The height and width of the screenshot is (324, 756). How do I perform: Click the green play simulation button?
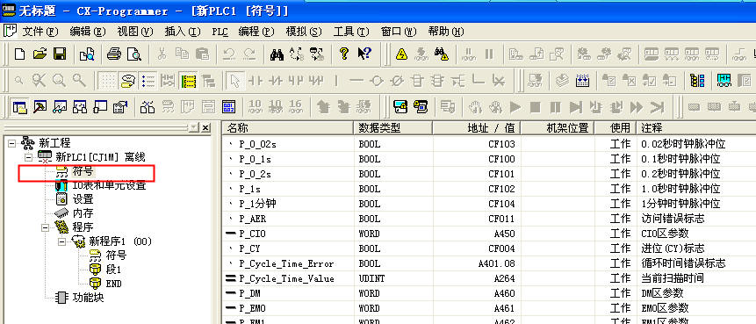(x=515, y=107)
